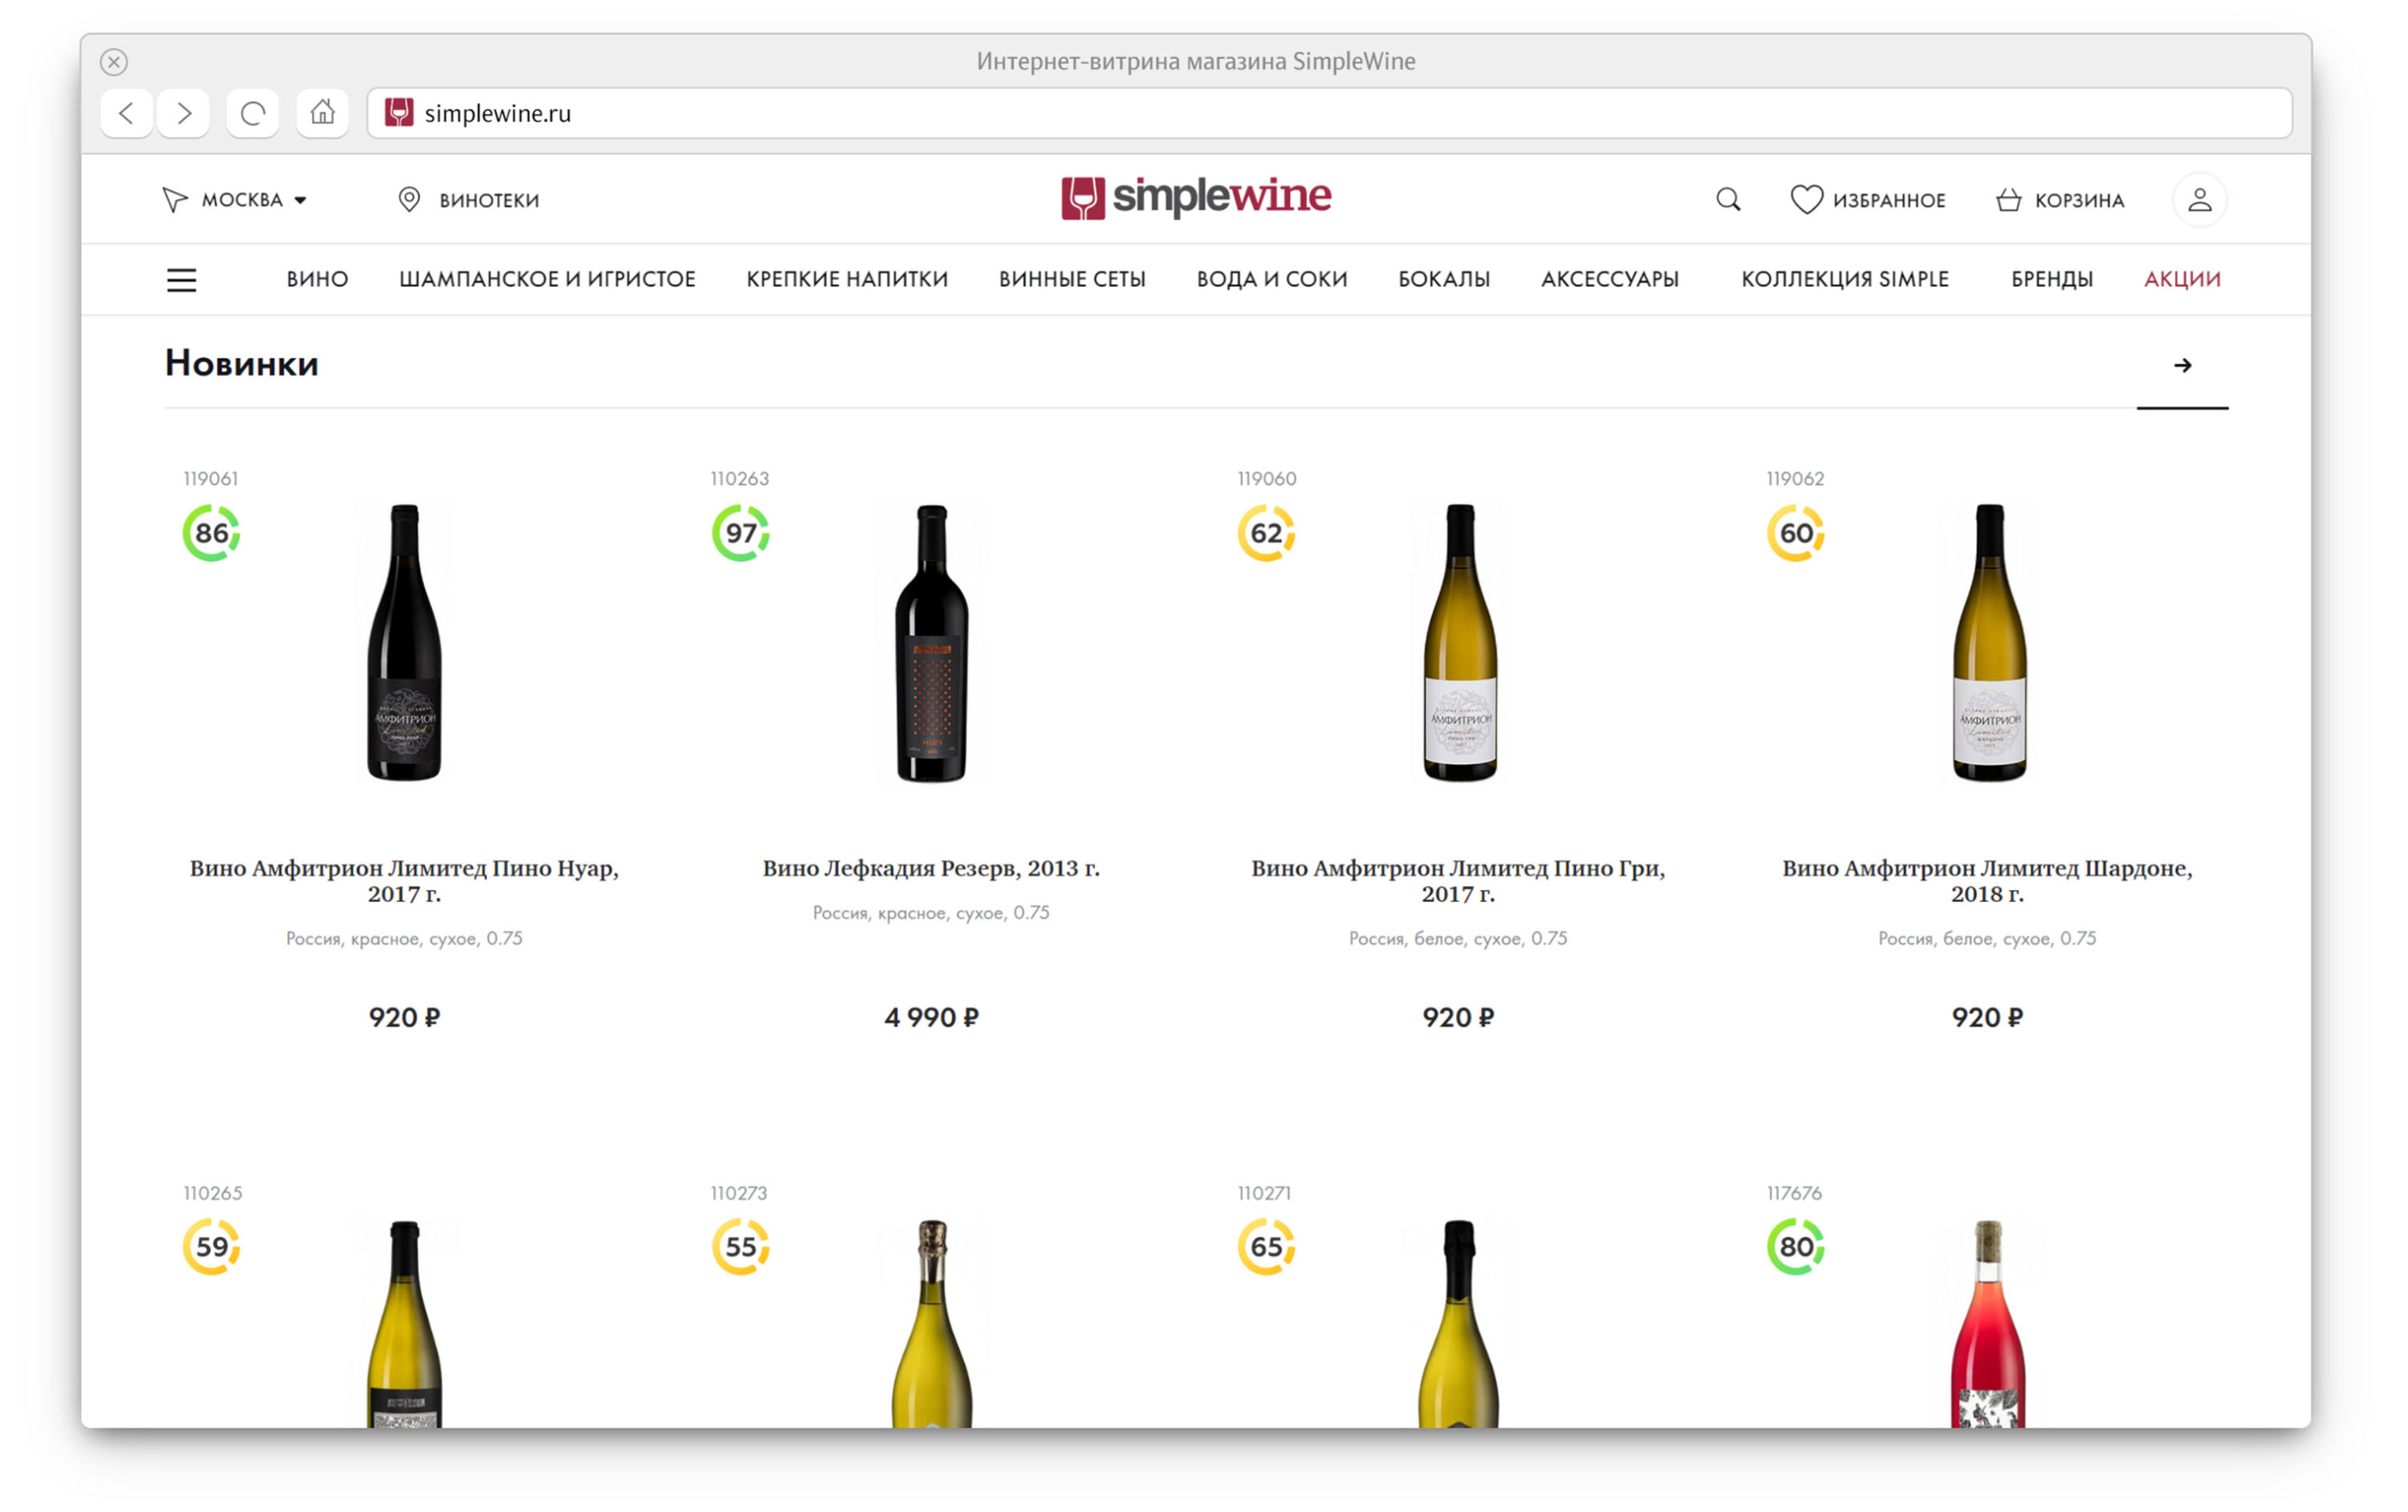Go back with browser back arrow
This screenshot has width=2408, height=1512.
[x=127, y=113]
